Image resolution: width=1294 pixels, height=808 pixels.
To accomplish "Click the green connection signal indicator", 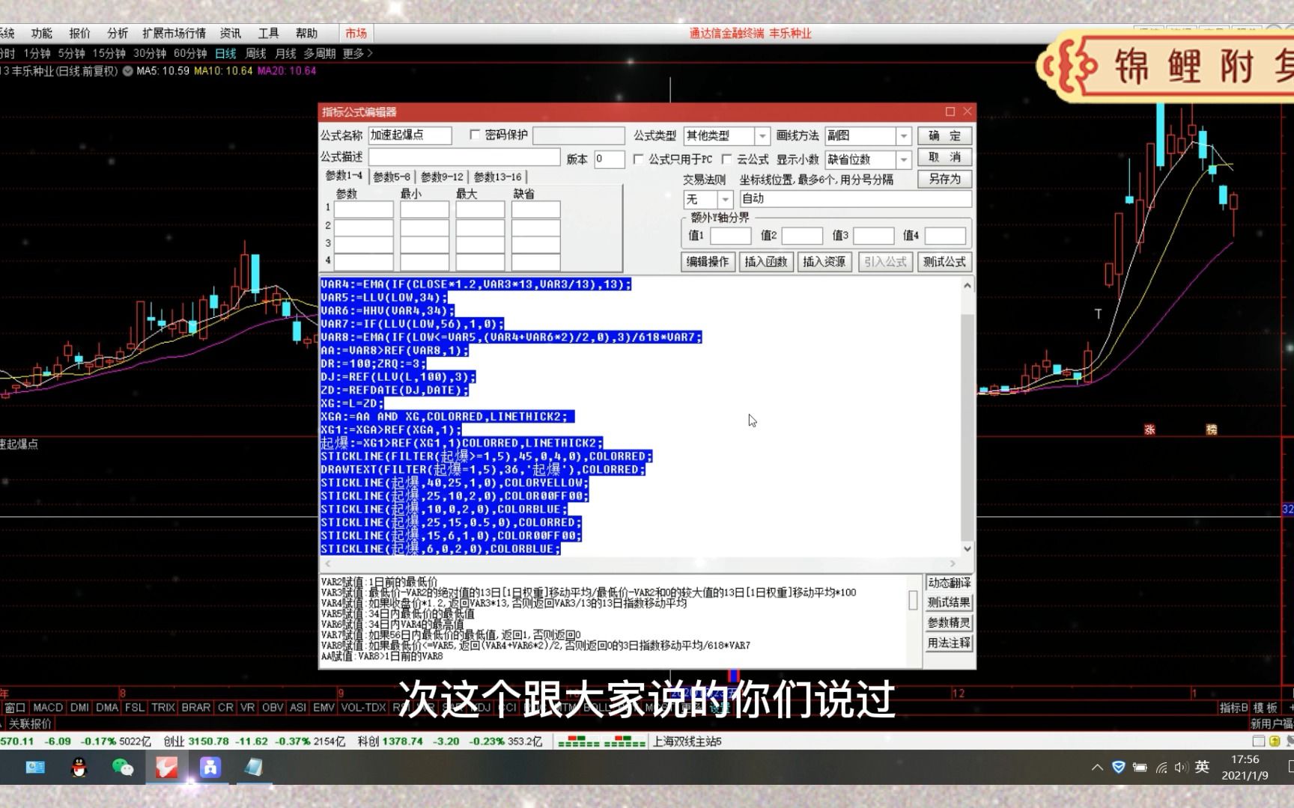I will pyautogui.click(x=601, y=742).
